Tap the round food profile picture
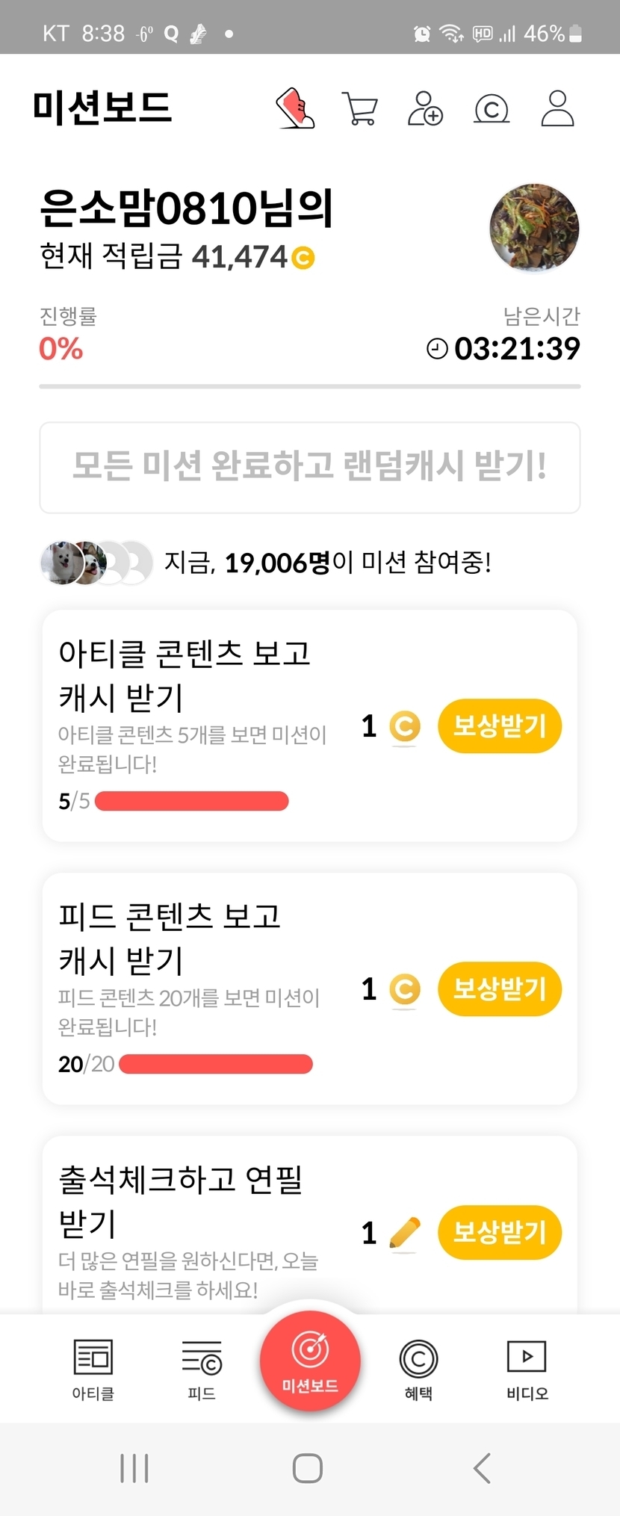Image resolution: width=620 pixels, height=1516 pixels. (x=534, y=228)
